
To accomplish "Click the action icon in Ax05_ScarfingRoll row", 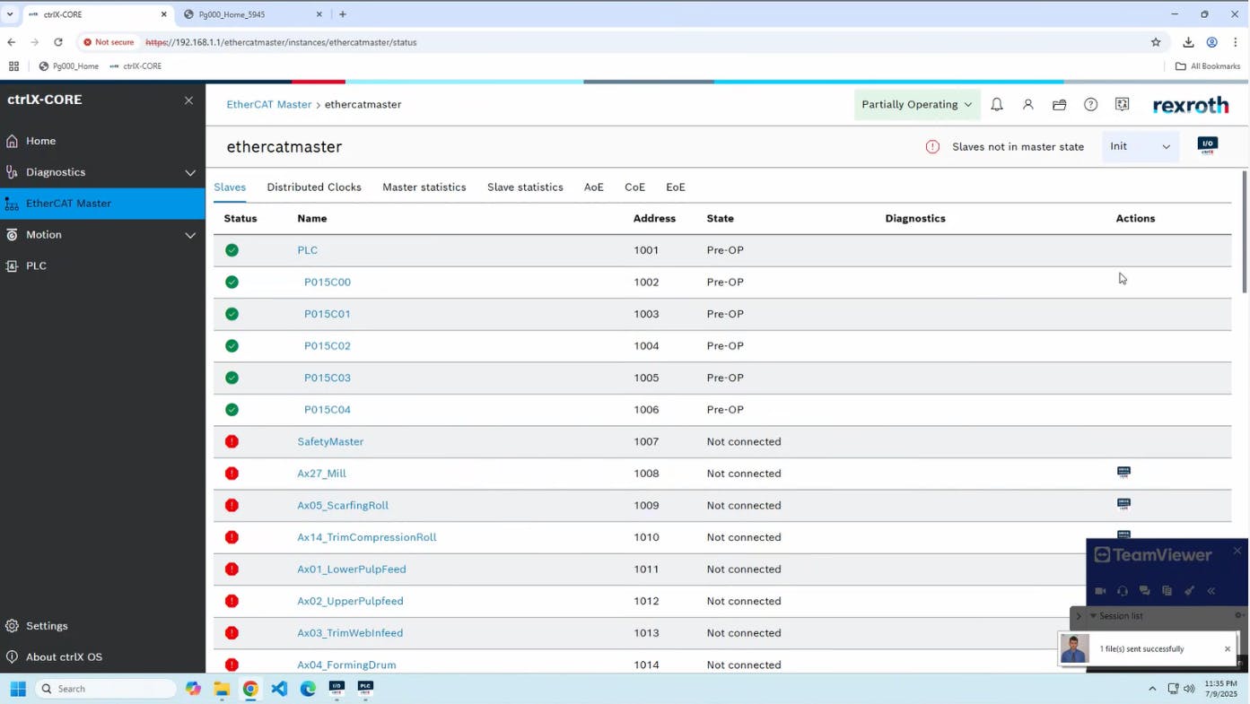I will coord(1123,504).
